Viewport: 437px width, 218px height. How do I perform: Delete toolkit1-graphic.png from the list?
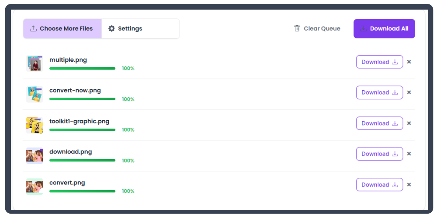coord(409,123)
